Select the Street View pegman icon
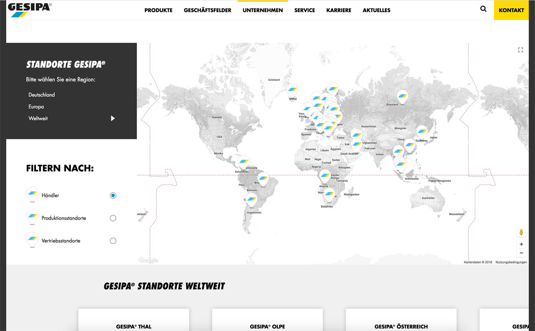The width and height of the screenshot is (535, 331). pyautogui.click(x=521, y=232)
